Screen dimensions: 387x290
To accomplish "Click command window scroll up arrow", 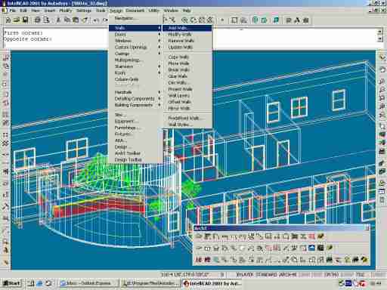I will [x=380, y=32].
